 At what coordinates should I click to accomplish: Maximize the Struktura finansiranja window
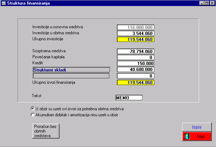tap(207, 3)
